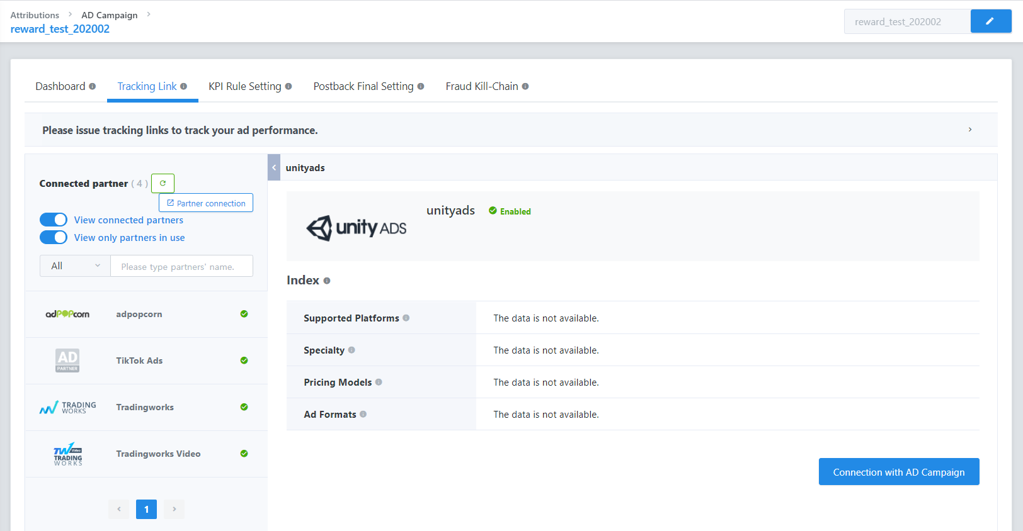Click the green Enabled status icon

pos(493,211)
